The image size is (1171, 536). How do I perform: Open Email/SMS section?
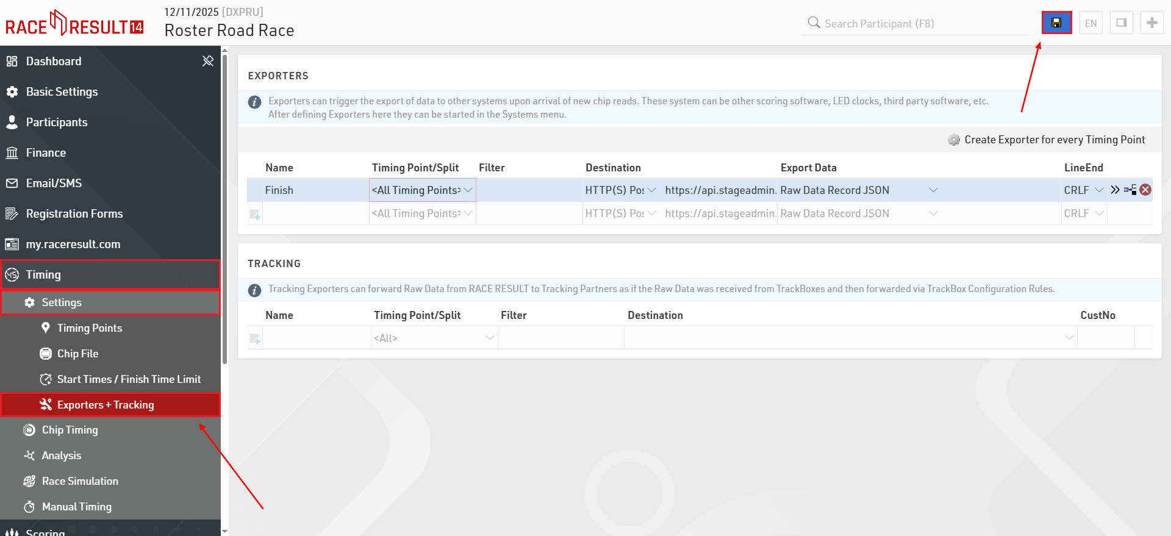click(x=110, y=183)
